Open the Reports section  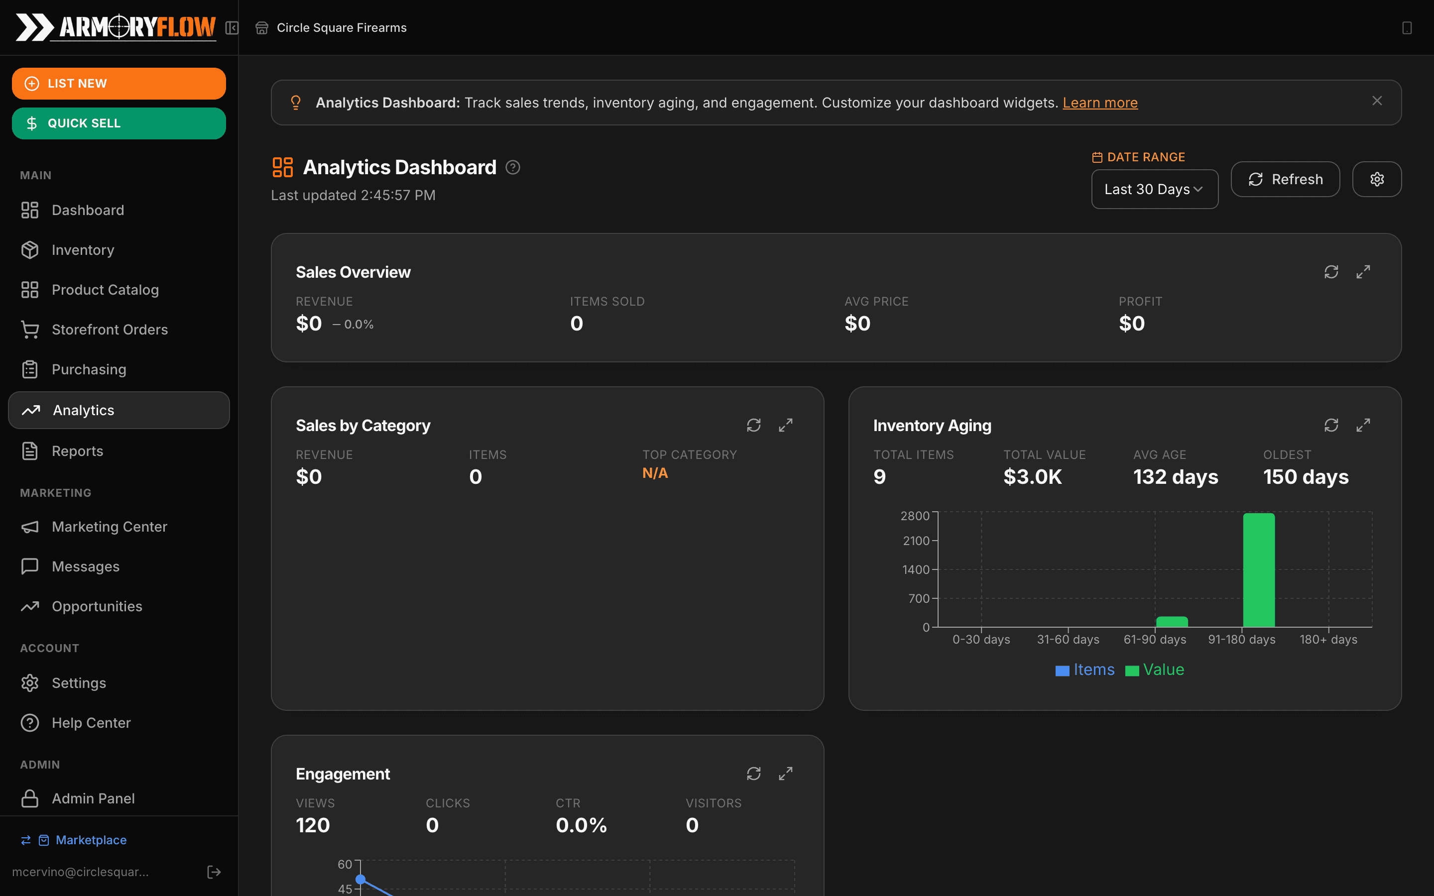click(x=77, y=450)
